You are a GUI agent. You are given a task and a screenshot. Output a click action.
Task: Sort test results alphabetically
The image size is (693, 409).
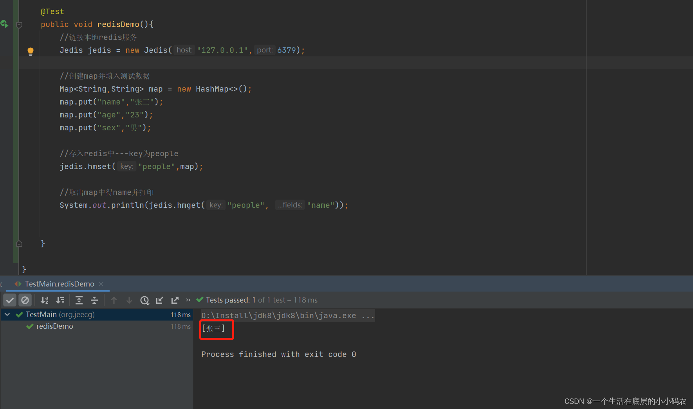[45, 300]
